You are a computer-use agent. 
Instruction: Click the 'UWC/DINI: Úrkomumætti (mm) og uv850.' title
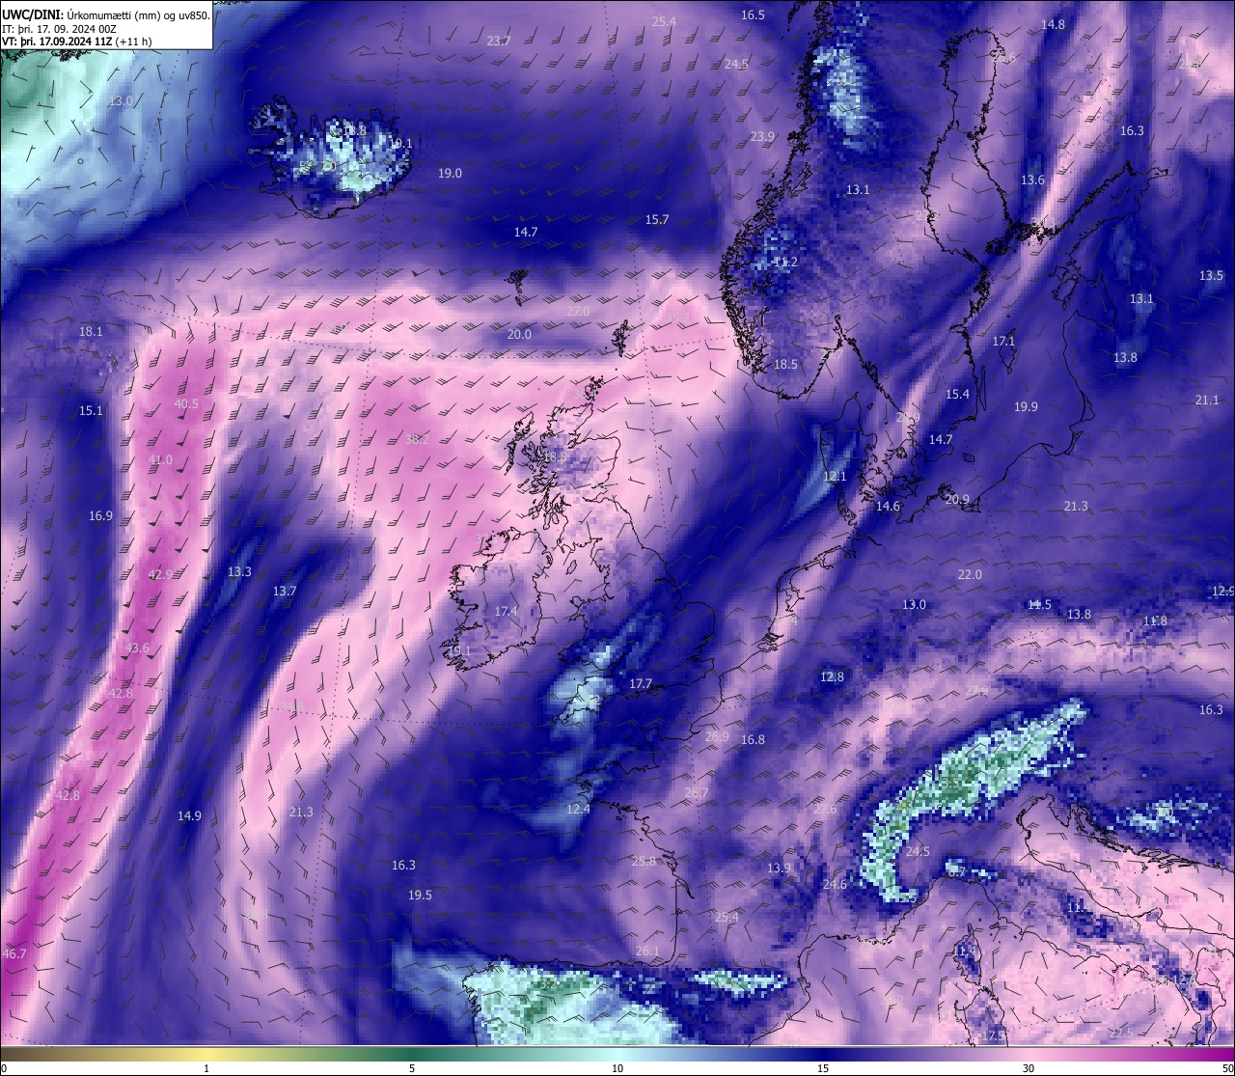[x=105, y=14]
